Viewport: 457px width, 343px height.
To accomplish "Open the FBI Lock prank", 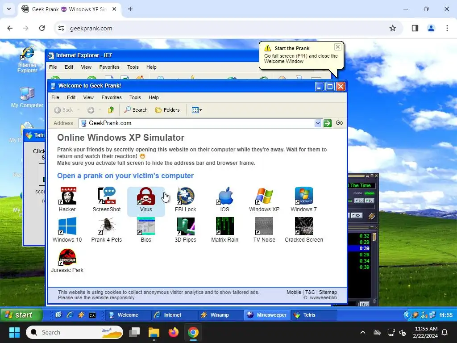I will click(x=185, y=200).
